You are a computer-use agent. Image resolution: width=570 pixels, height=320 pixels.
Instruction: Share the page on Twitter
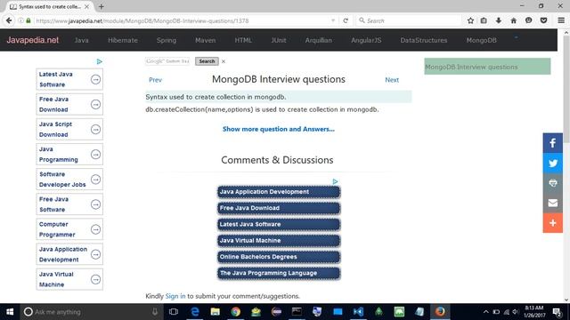click(553, 164)
